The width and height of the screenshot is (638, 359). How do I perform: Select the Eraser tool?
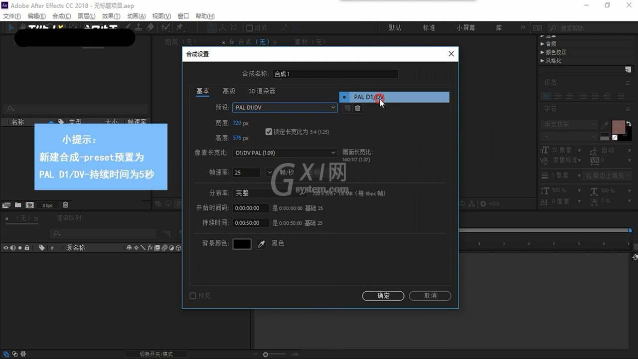pos(150,27)
